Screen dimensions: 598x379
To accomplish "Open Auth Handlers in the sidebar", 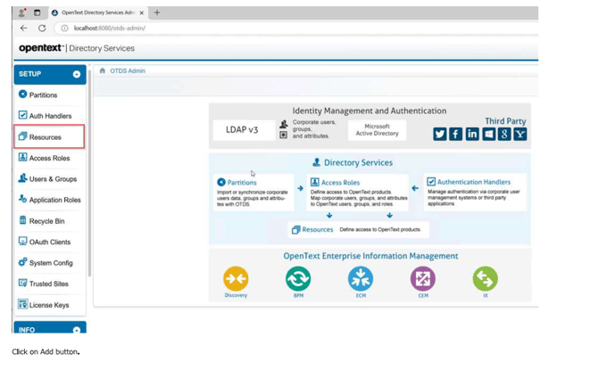I will click(49, 116).
